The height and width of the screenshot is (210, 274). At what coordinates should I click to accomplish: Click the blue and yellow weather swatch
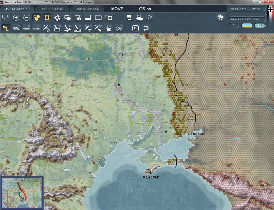(x=247, y=25)
